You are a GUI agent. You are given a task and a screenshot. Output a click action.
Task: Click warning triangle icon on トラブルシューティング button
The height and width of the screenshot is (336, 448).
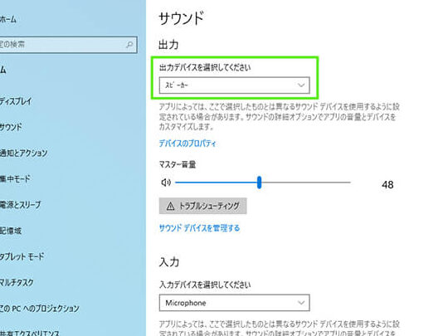coord(170,206)
